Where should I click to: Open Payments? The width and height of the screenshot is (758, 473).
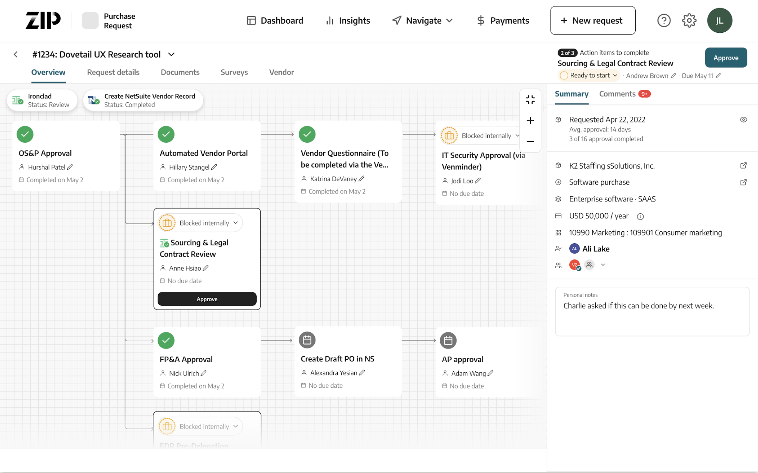pyautogui.click(x=503, y=20)
